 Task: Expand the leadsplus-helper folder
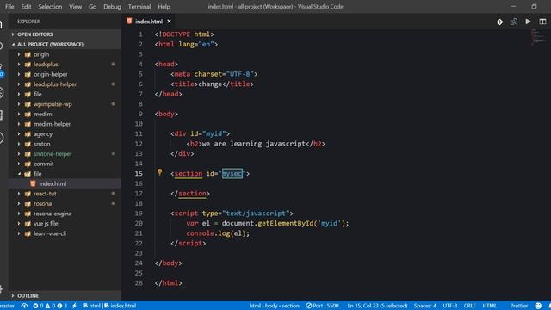point(65,84)
